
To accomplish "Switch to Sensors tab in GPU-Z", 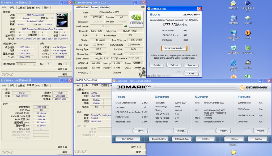I will 94,7.
